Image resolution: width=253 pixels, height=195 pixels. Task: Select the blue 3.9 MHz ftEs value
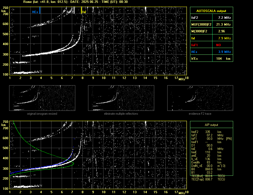pos(223,52)
